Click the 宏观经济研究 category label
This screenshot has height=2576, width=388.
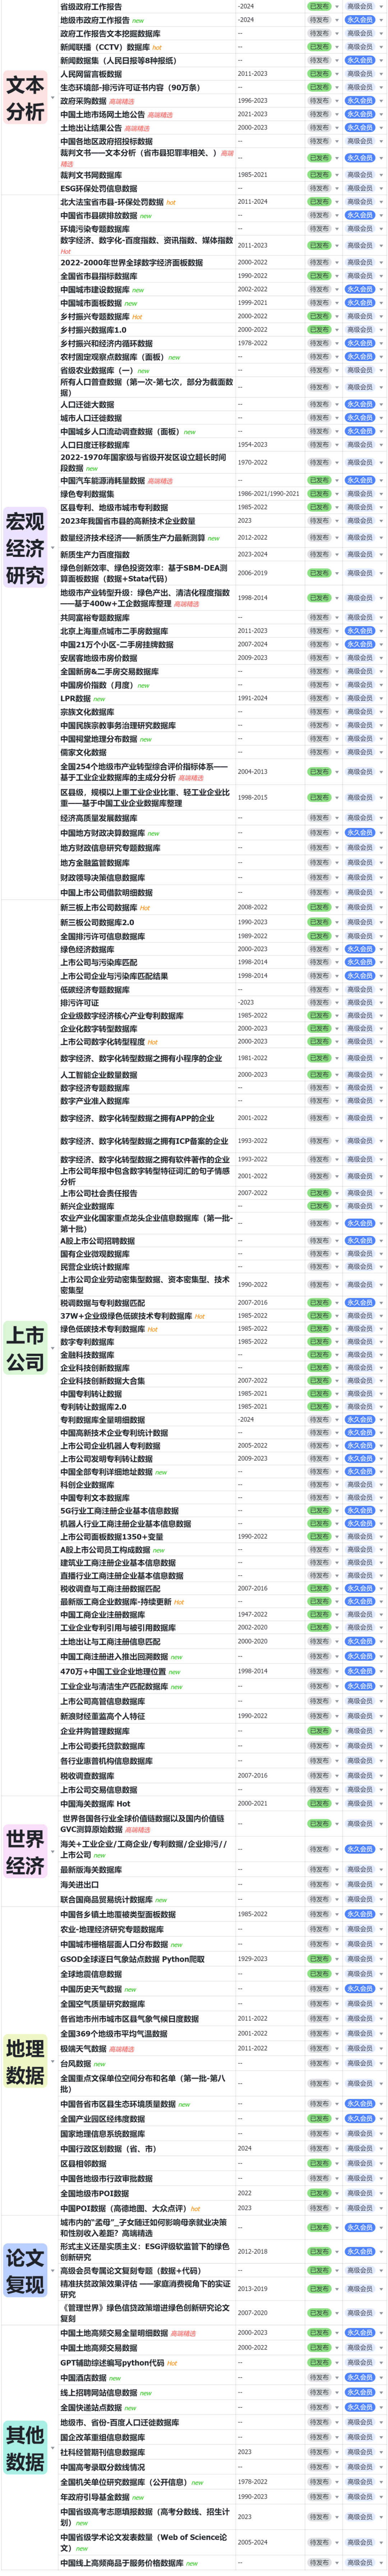tap(25, 548)
